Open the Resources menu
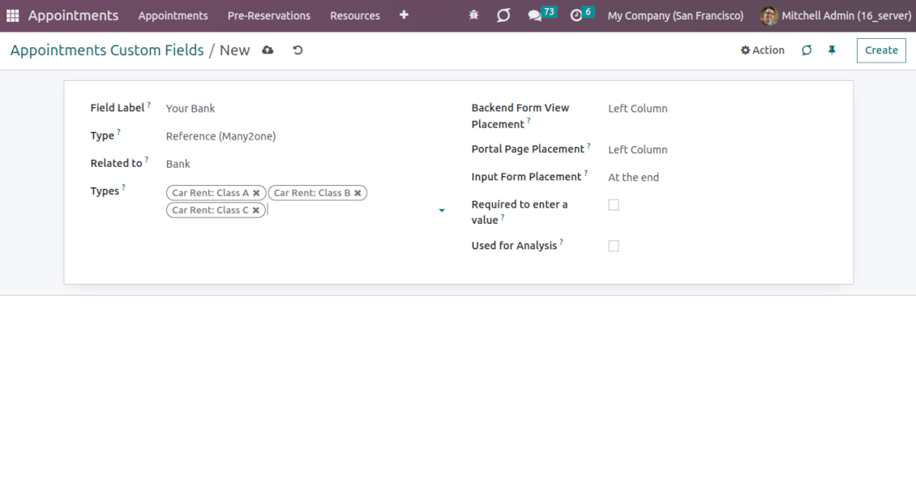 click(x=355, y=15)
